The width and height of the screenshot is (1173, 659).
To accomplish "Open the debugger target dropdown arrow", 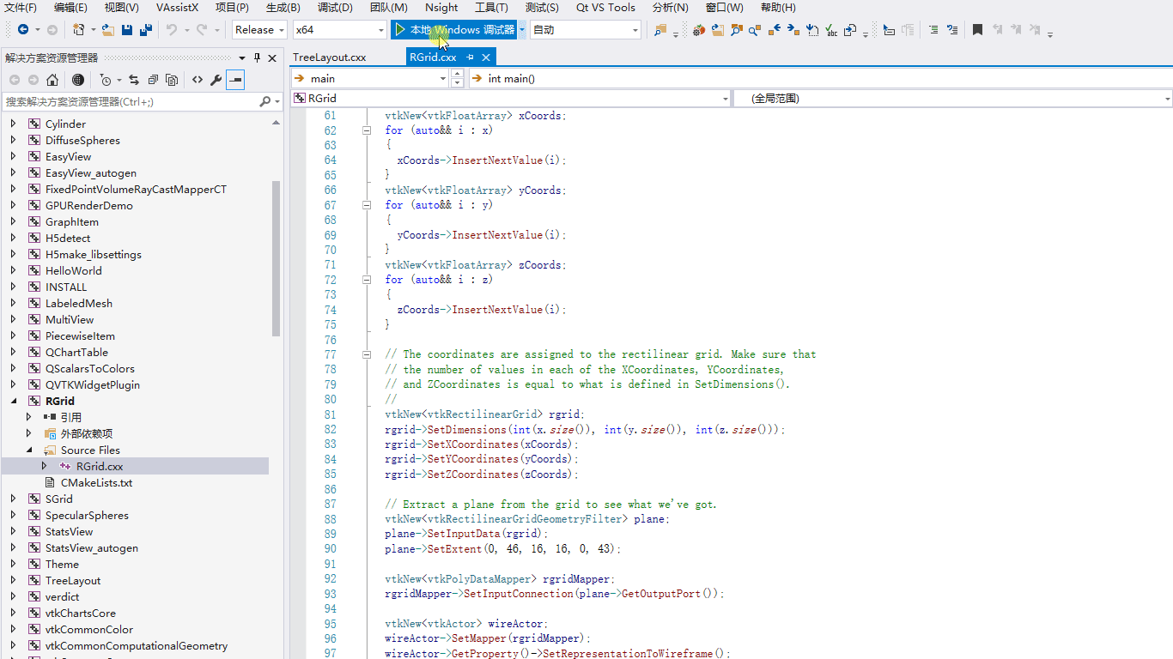I will [x=522, y=30].
